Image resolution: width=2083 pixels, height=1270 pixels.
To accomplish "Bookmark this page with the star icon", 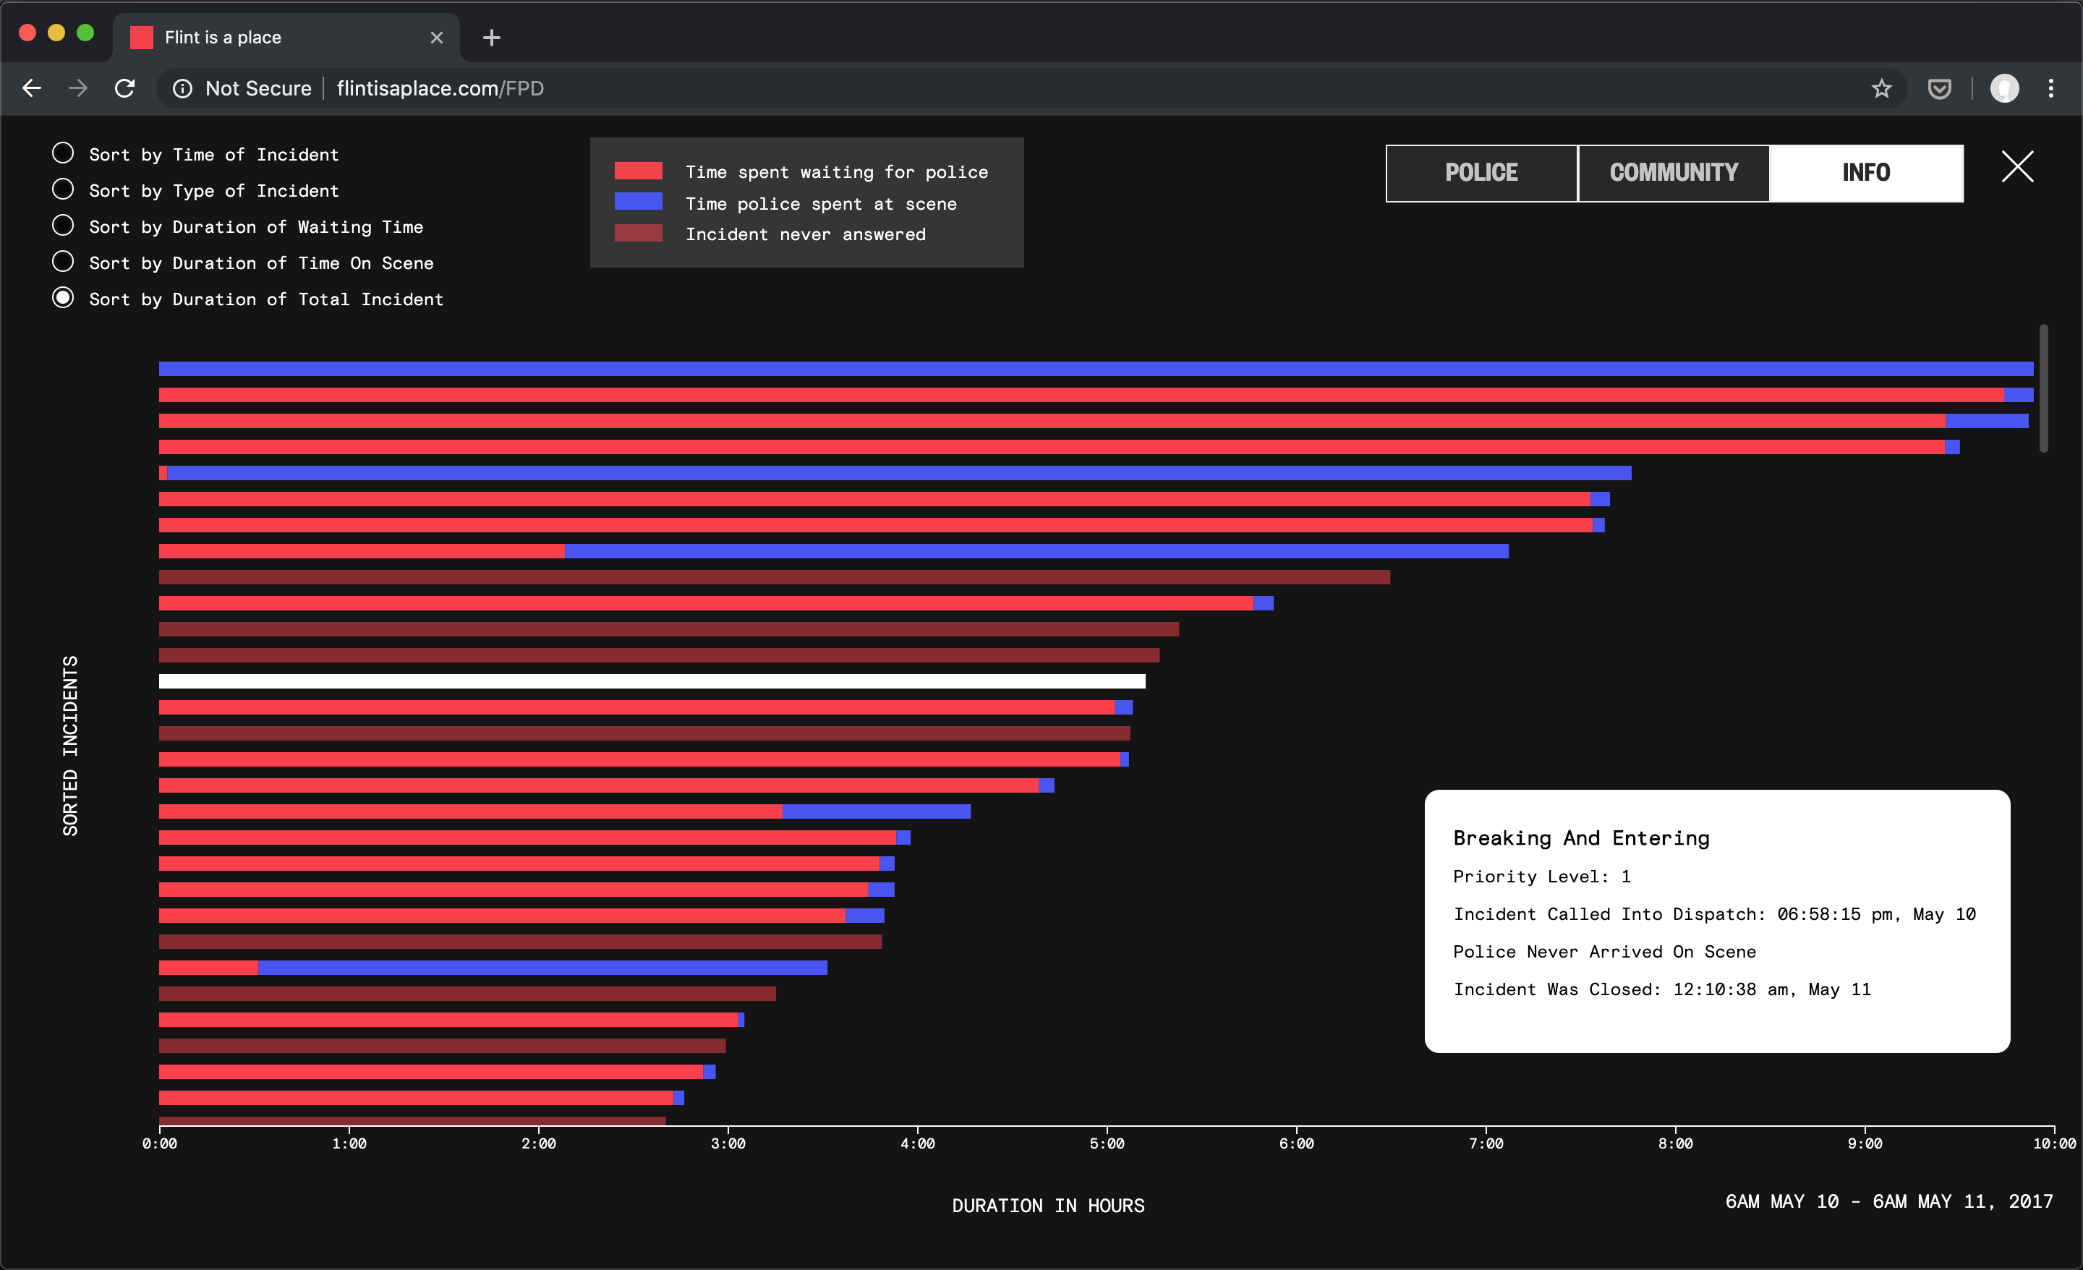I will tap(1881, 88).
